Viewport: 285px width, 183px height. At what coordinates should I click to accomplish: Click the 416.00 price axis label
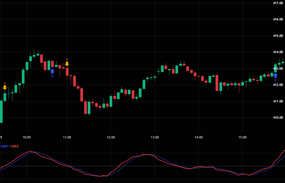278,19
